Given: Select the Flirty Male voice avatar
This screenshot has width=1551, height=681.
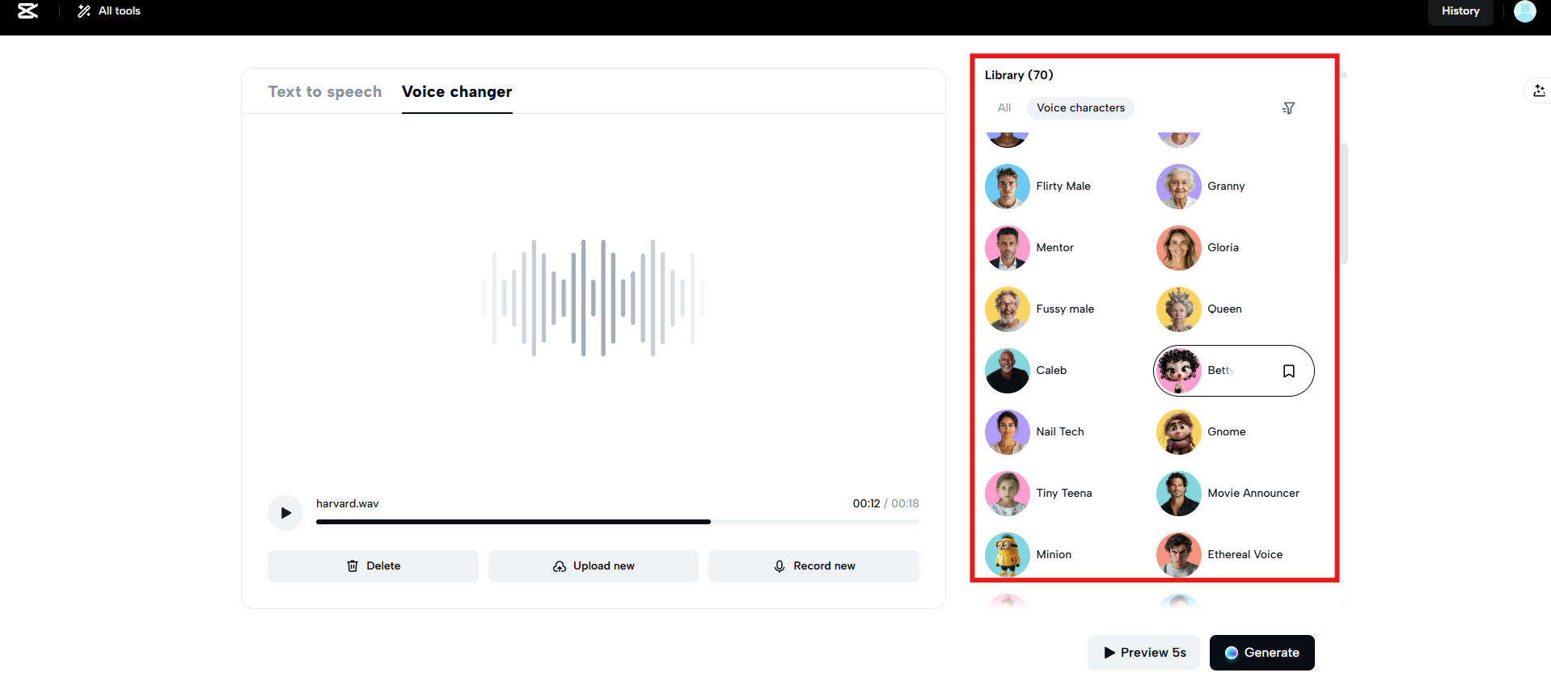Looking at the screenshot, I should tap(1008, 187).
